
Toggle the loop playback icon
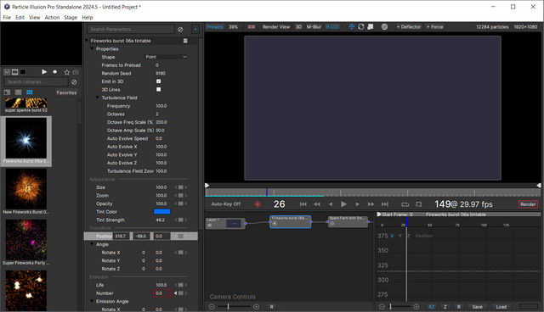(x=405, y=204)
